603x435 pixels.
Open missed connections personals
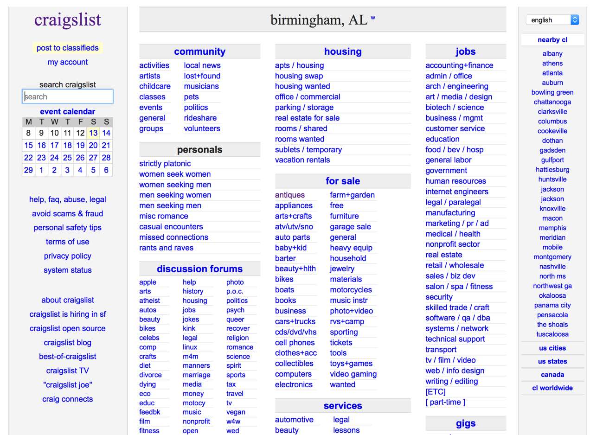174,237
